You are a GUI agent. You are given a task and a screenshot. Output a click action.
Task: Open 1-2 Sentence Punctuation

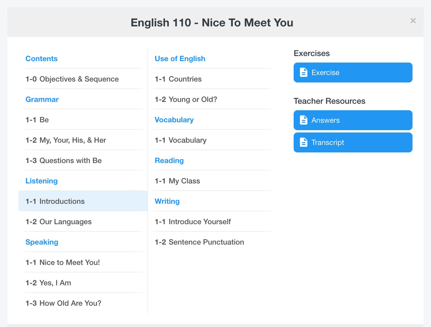pos(212,242)
